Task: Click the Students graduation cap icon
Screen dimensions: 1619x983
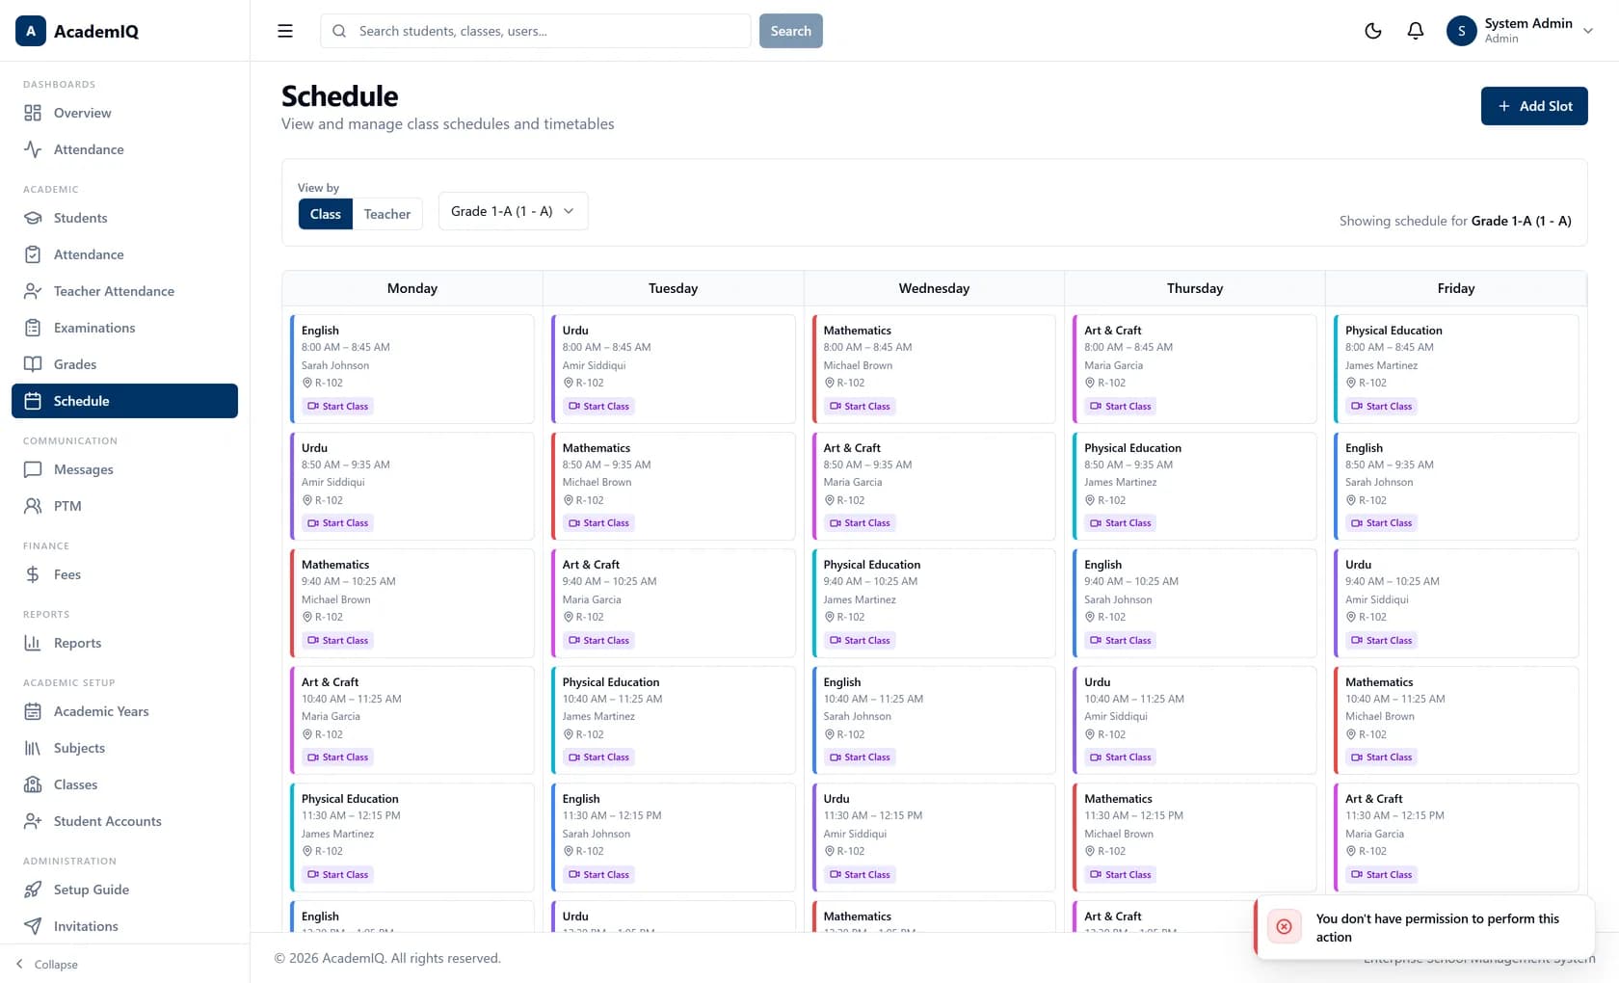Action: pos(33,218)
